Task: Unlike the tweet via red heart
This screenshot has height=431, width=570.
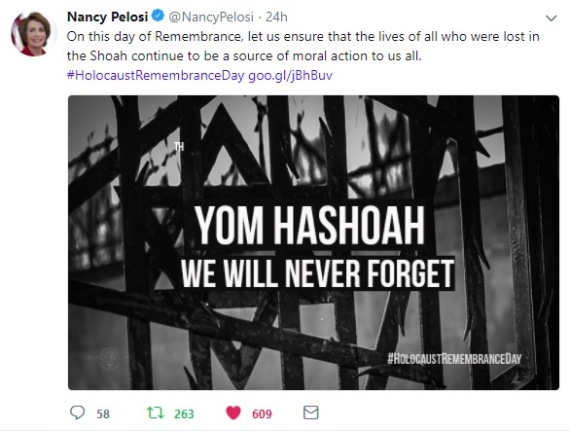Action: pyautogui.click(x=233, y=413)
